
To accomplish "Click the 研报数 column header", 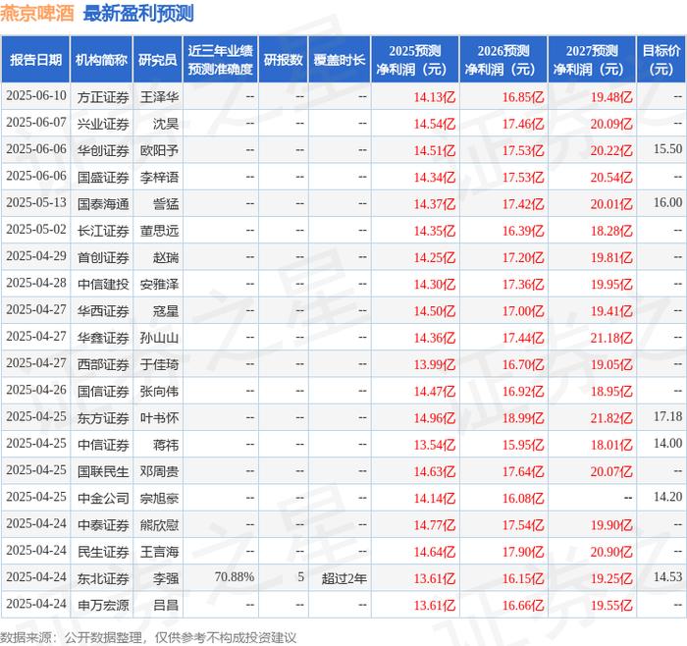I will pos(283,60).
